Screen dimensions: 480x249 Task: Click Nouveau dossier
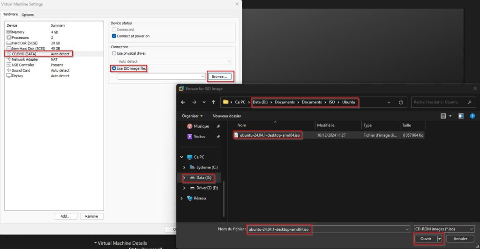click(x=227, y=116)
